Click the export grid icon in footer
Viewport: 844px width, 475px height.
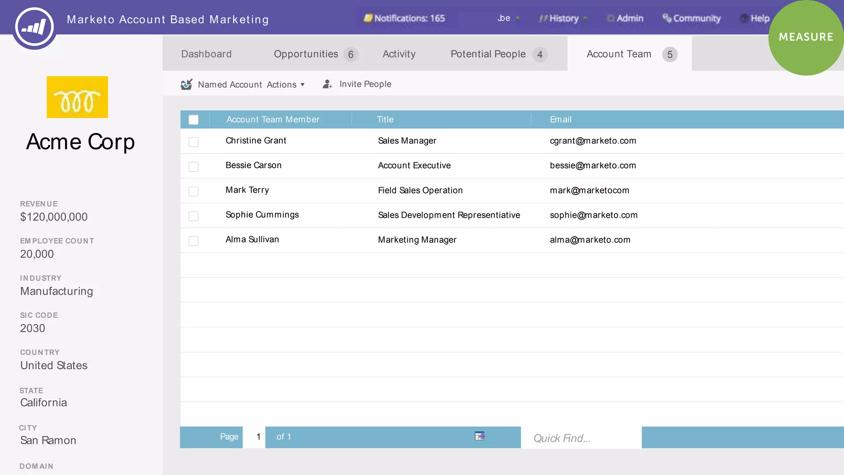480,436
